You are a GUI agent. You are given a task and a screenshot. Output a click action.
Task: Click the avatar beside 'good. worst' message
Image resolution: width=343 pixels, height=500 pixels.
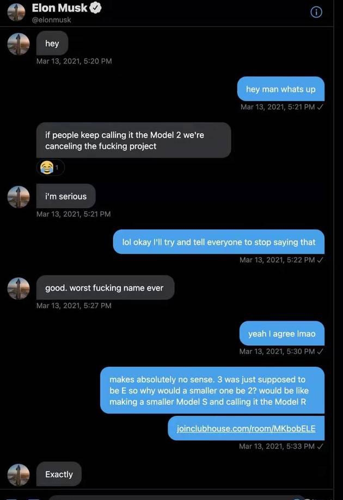click(19, 288)
